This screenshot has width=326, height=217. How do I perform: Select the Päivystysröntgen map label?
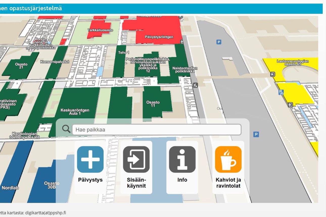(x=159, y=37)
